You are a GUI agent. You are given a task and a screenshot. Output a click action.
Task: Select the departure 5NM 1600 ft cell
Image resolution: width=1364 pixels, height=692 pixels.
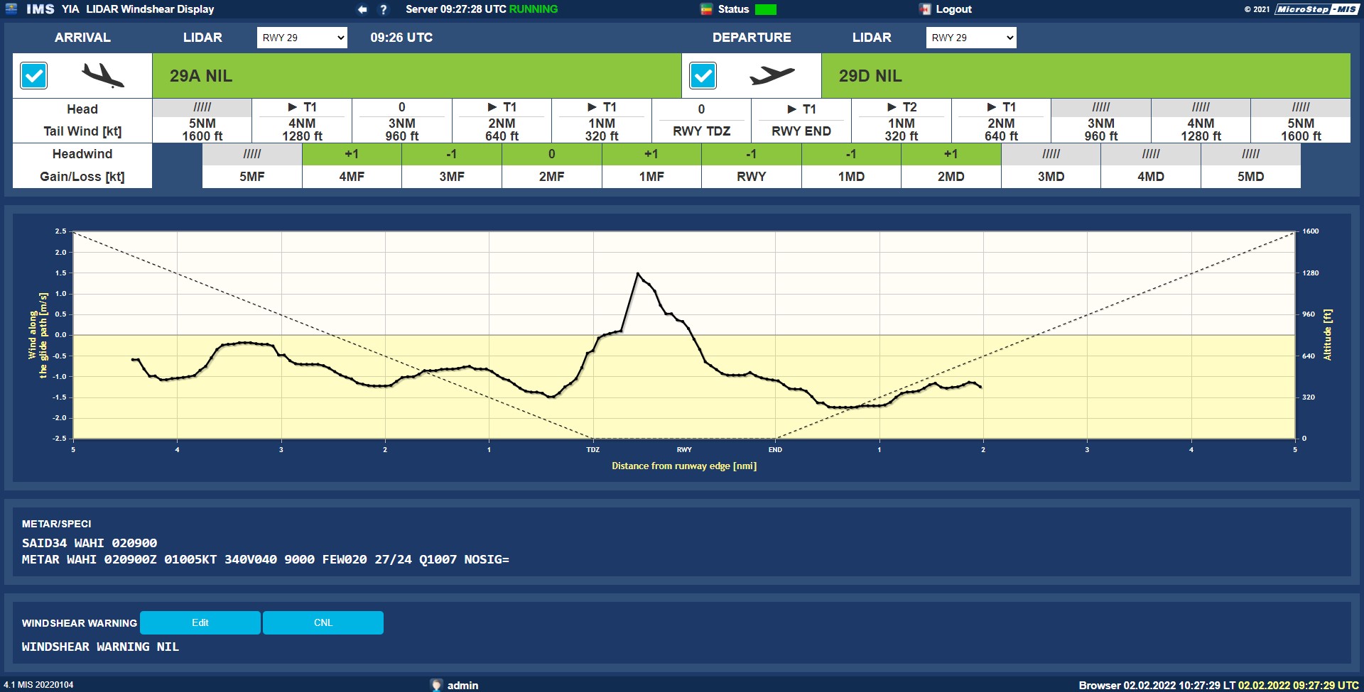pos(1301,121)
